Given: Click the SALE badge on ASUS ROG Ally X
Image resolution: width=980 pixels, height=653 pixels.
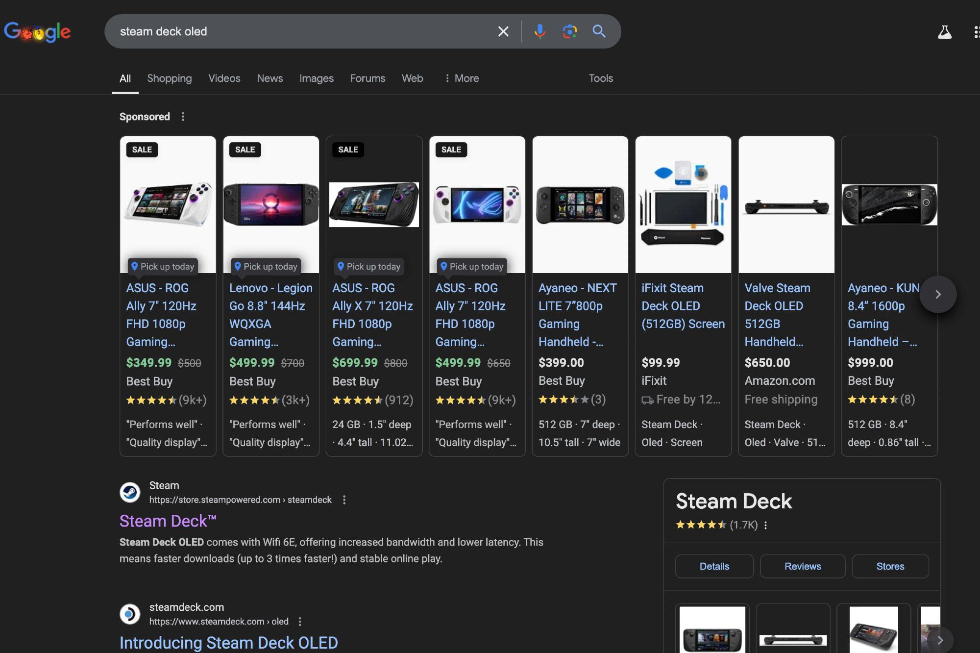Looking at the screenshot, I should click(348, 150).
